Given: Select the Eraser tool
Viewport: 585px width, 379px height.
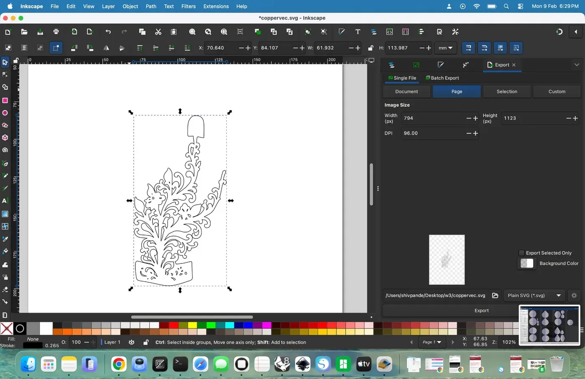Looking at the screenshot, I should [x=5, y=289].
